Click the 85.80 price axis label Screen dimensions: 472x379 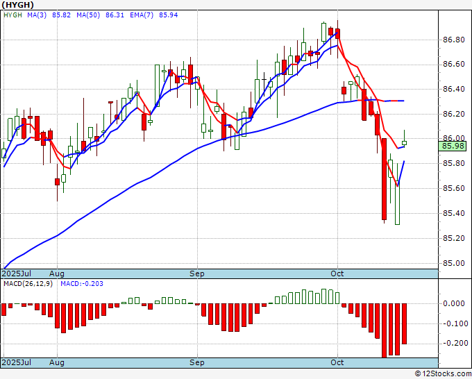click(453, 163)
